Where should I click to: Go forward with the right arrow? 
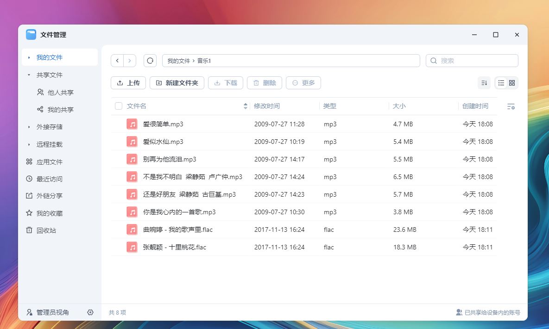click(x=130, y=61)
